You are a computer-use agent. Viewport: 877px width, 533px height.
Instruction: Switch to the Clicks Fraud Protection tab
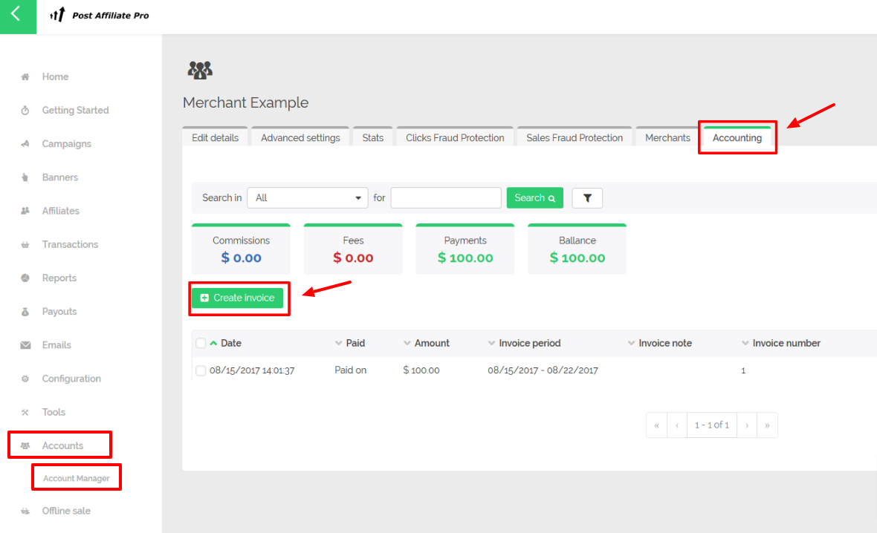point(455,138)
